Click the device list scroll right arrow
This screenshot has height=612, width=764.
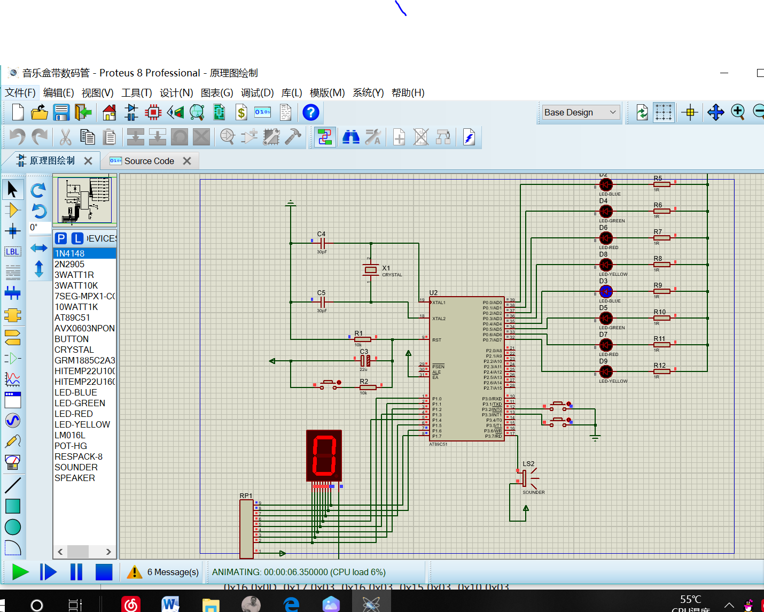108,552
